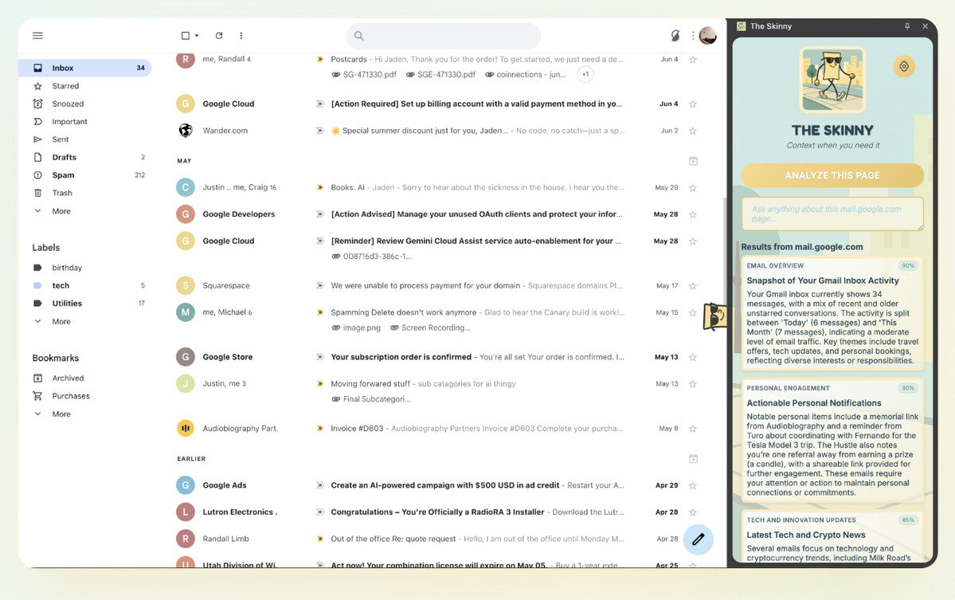Star the Google Store email
Image resolution: width=955 pixels, height=600 pixels.
pyautogui.click(x=692, y=357)
